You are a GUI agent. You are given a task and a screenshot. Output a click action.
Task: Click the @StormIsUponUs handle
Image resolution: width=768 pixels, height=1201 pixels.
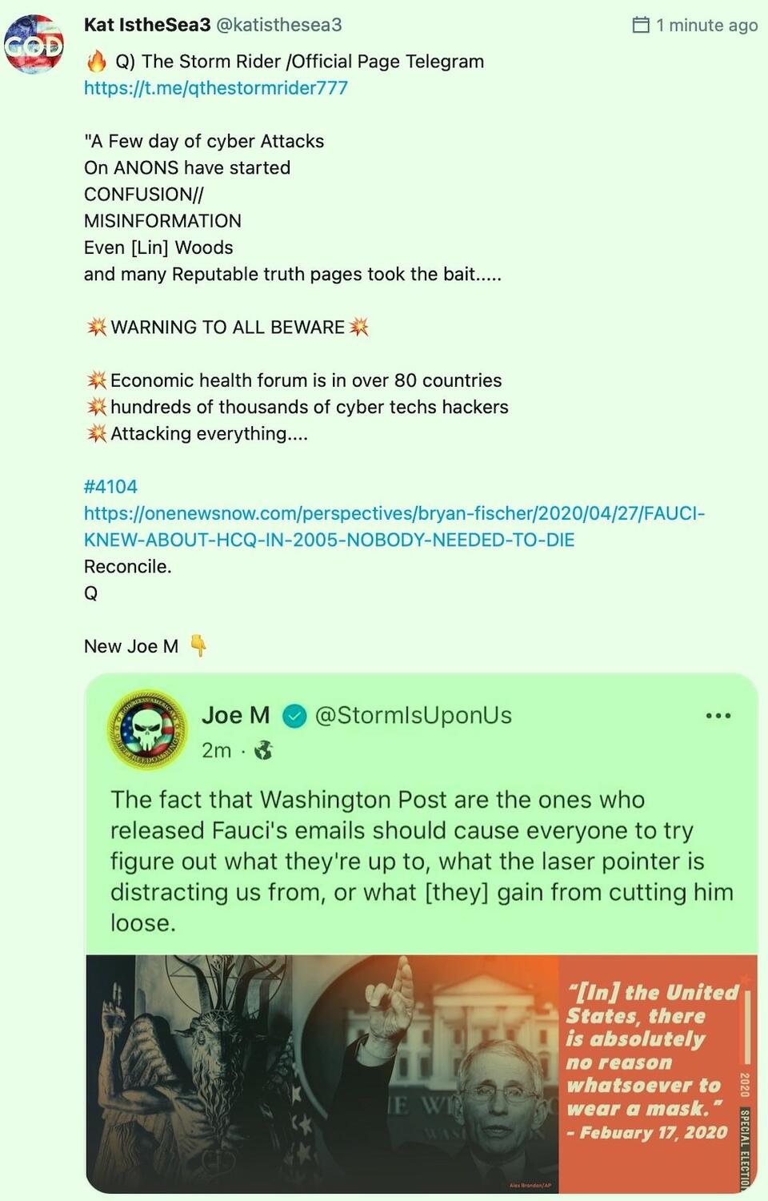[413, 715]
